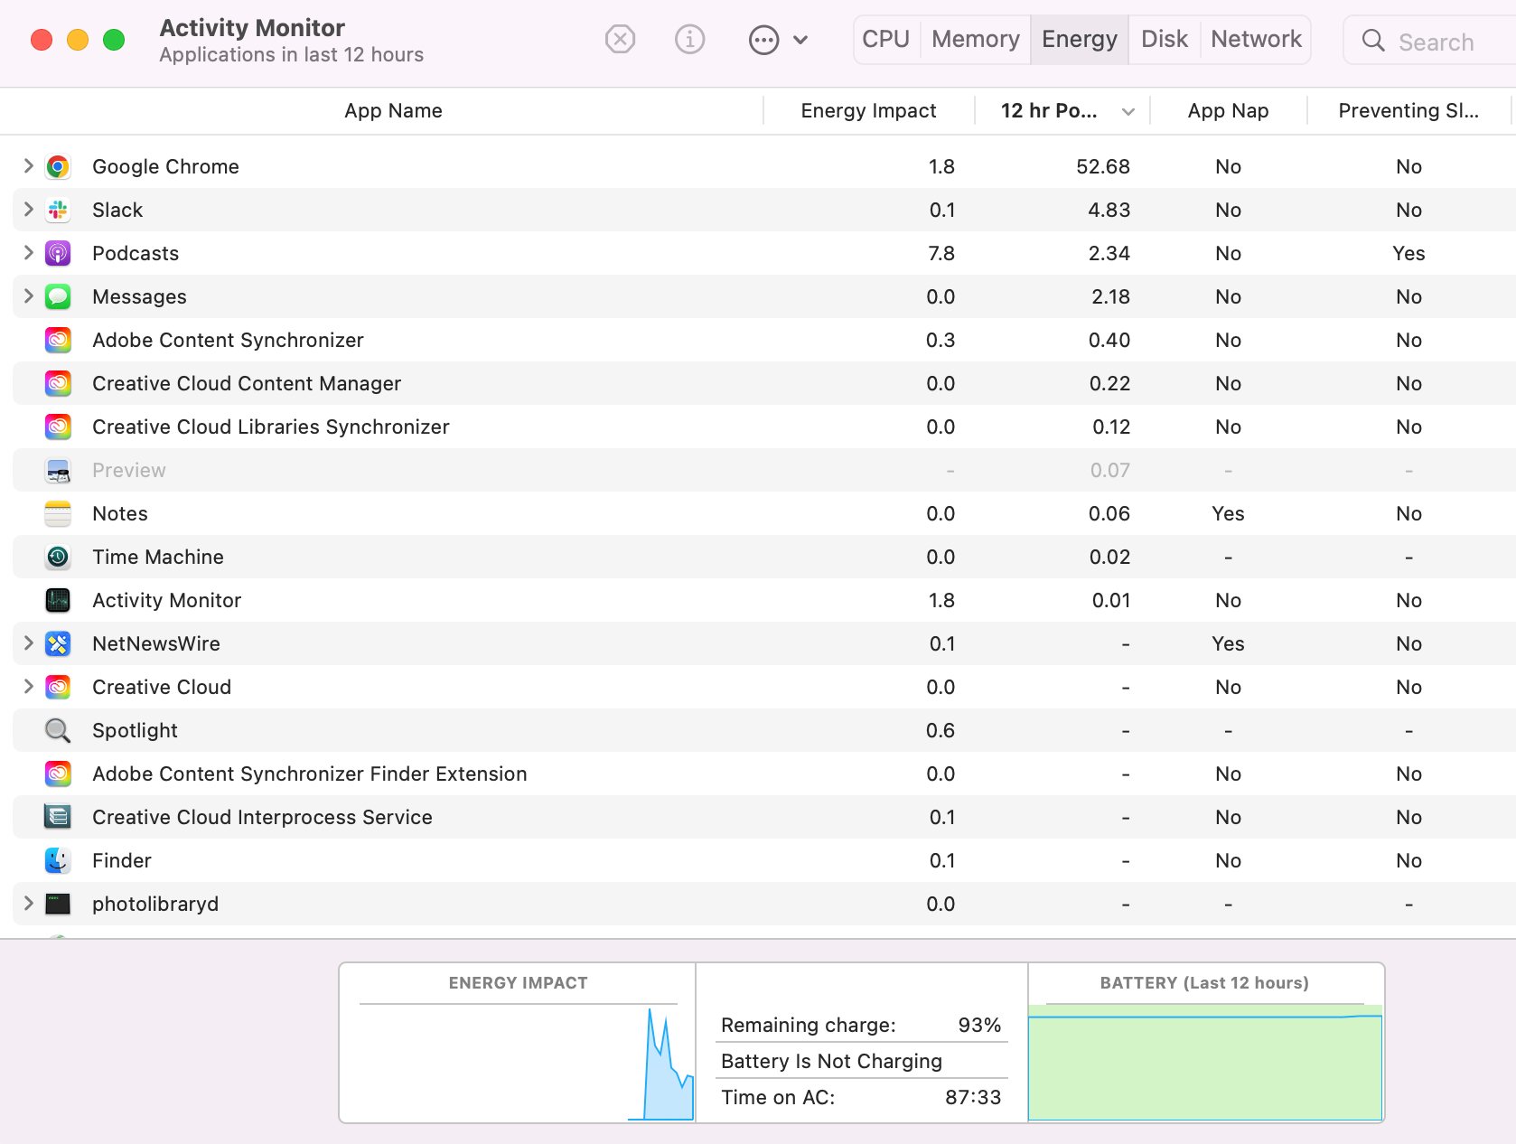
Task: Click the NetNewsWire app icon
Action: [x=58, y=643]
